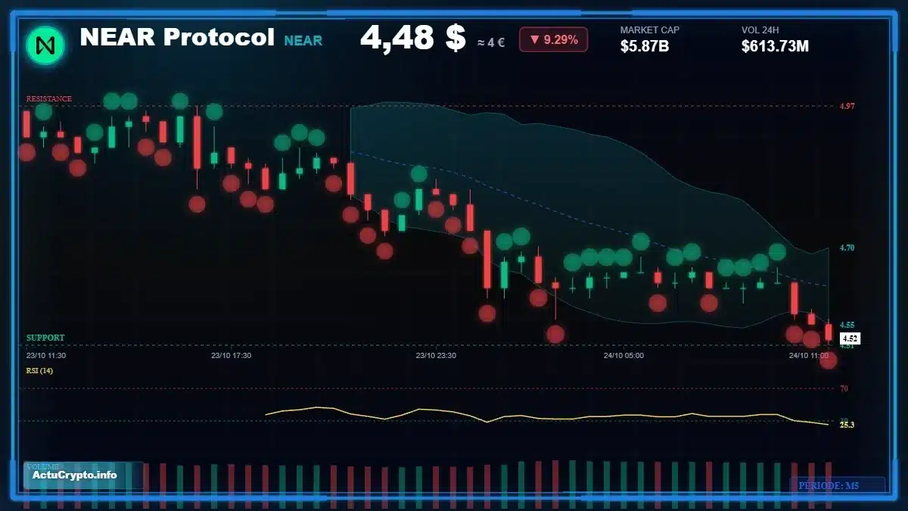The width and height of the screenshot is (908, 511).
Task: Click the "24/10 11:00" time axis label
Action: coord(809,355)
